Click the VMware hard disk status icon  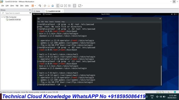(x=157, y=92)
